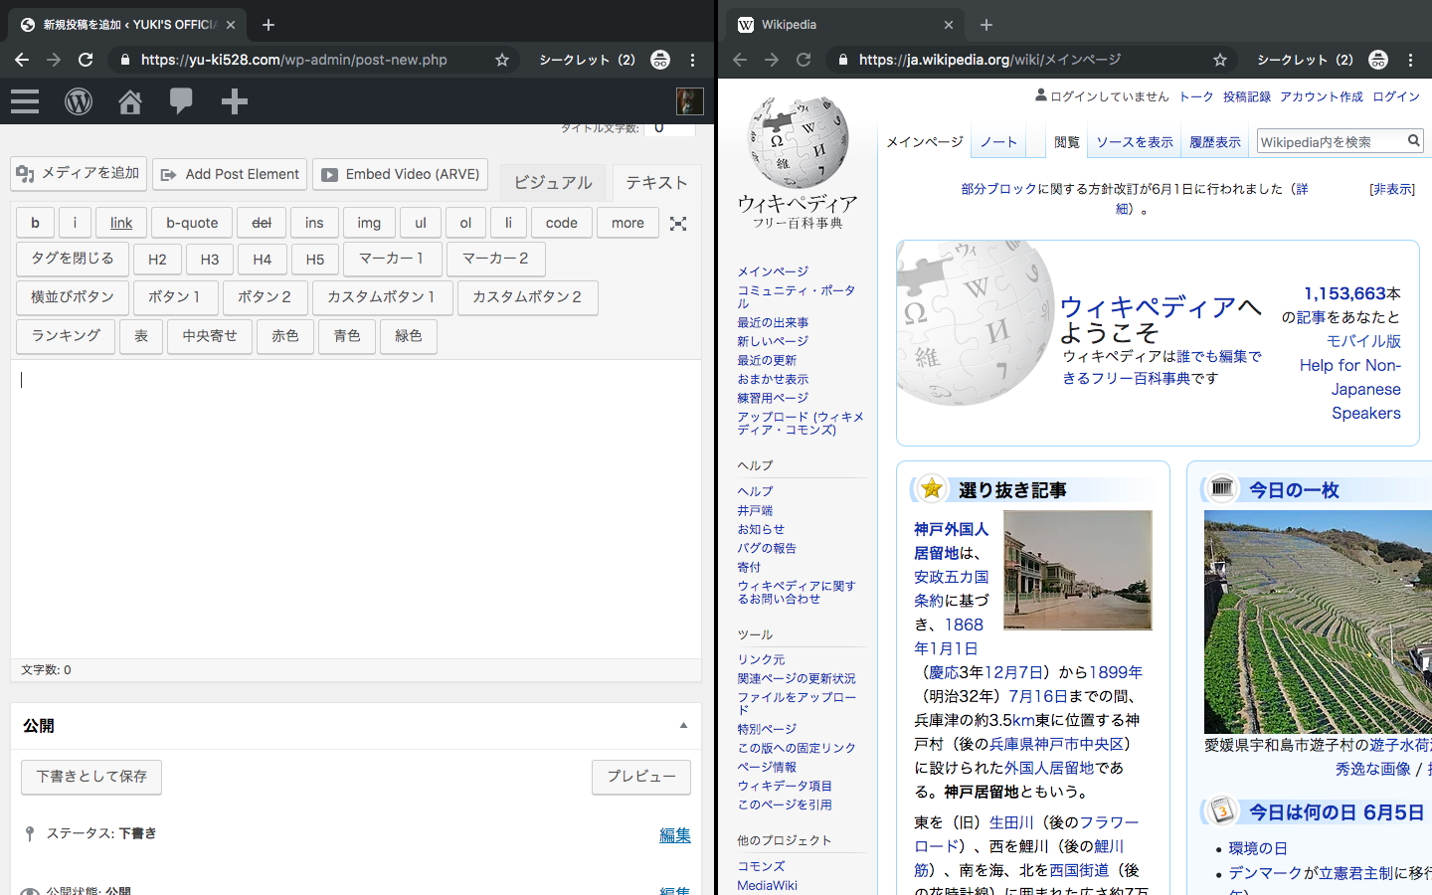Image resolution: width=1432 pixels, height=895 pixels.
Task: Click the more quicktag button
Action: [627, 223]
